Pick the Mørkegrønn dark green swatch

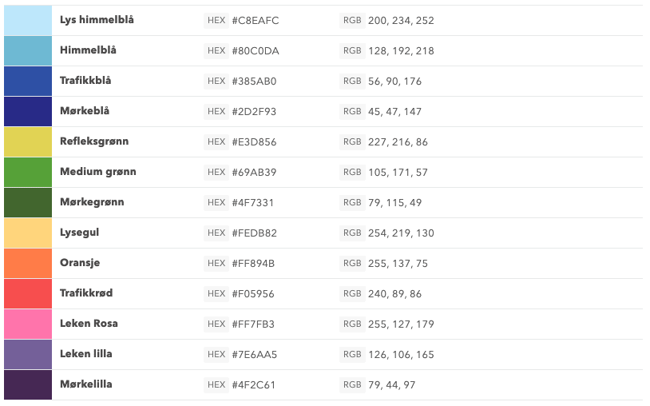point(28,202)
